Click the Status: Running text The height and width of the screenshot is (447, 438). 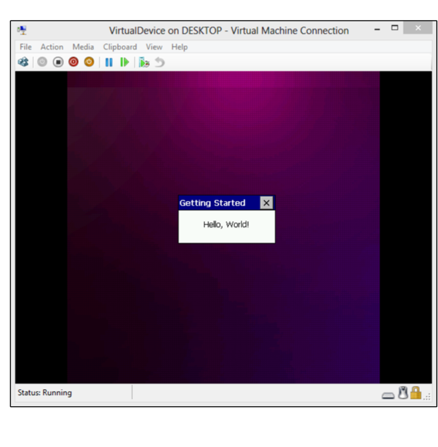[45, 393]
